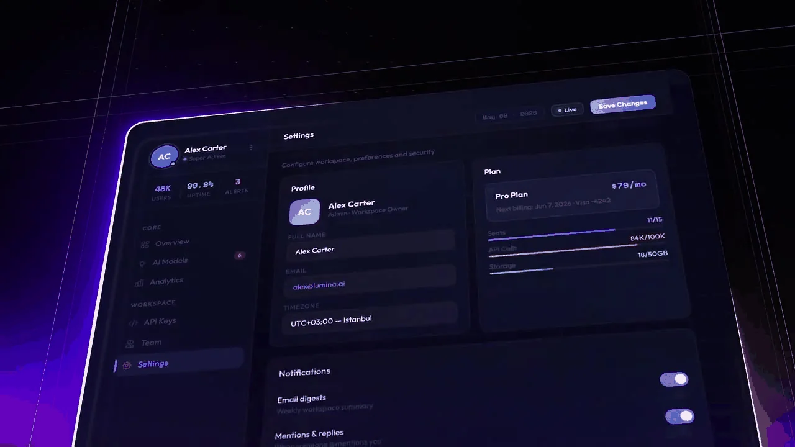The image size is (795, 447).
Task: Click the Full Name input field
Action: (371, 246)
